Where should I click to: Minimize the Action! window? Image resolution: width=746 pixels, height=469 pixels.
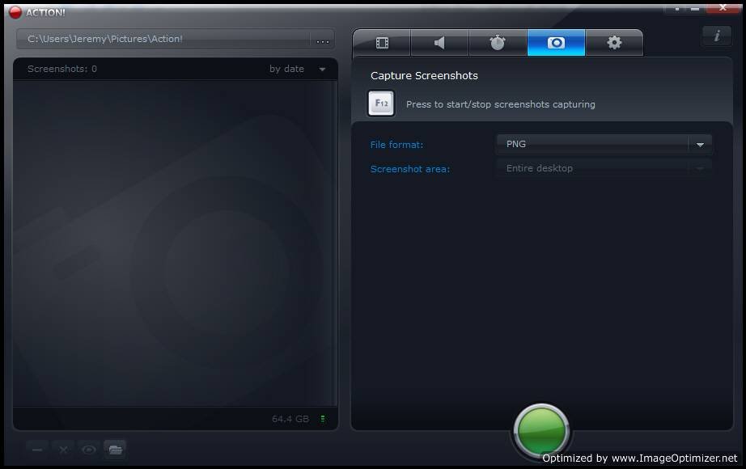pos(695,9)
